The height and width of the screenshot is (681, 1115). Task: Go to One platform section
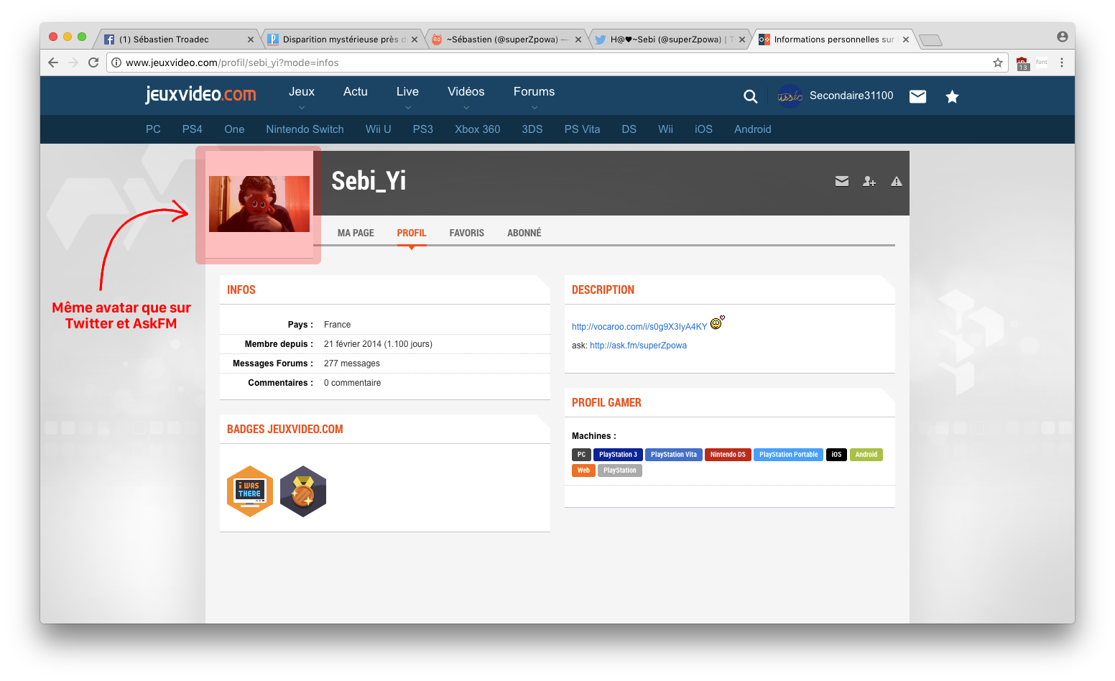coord(234,129)
